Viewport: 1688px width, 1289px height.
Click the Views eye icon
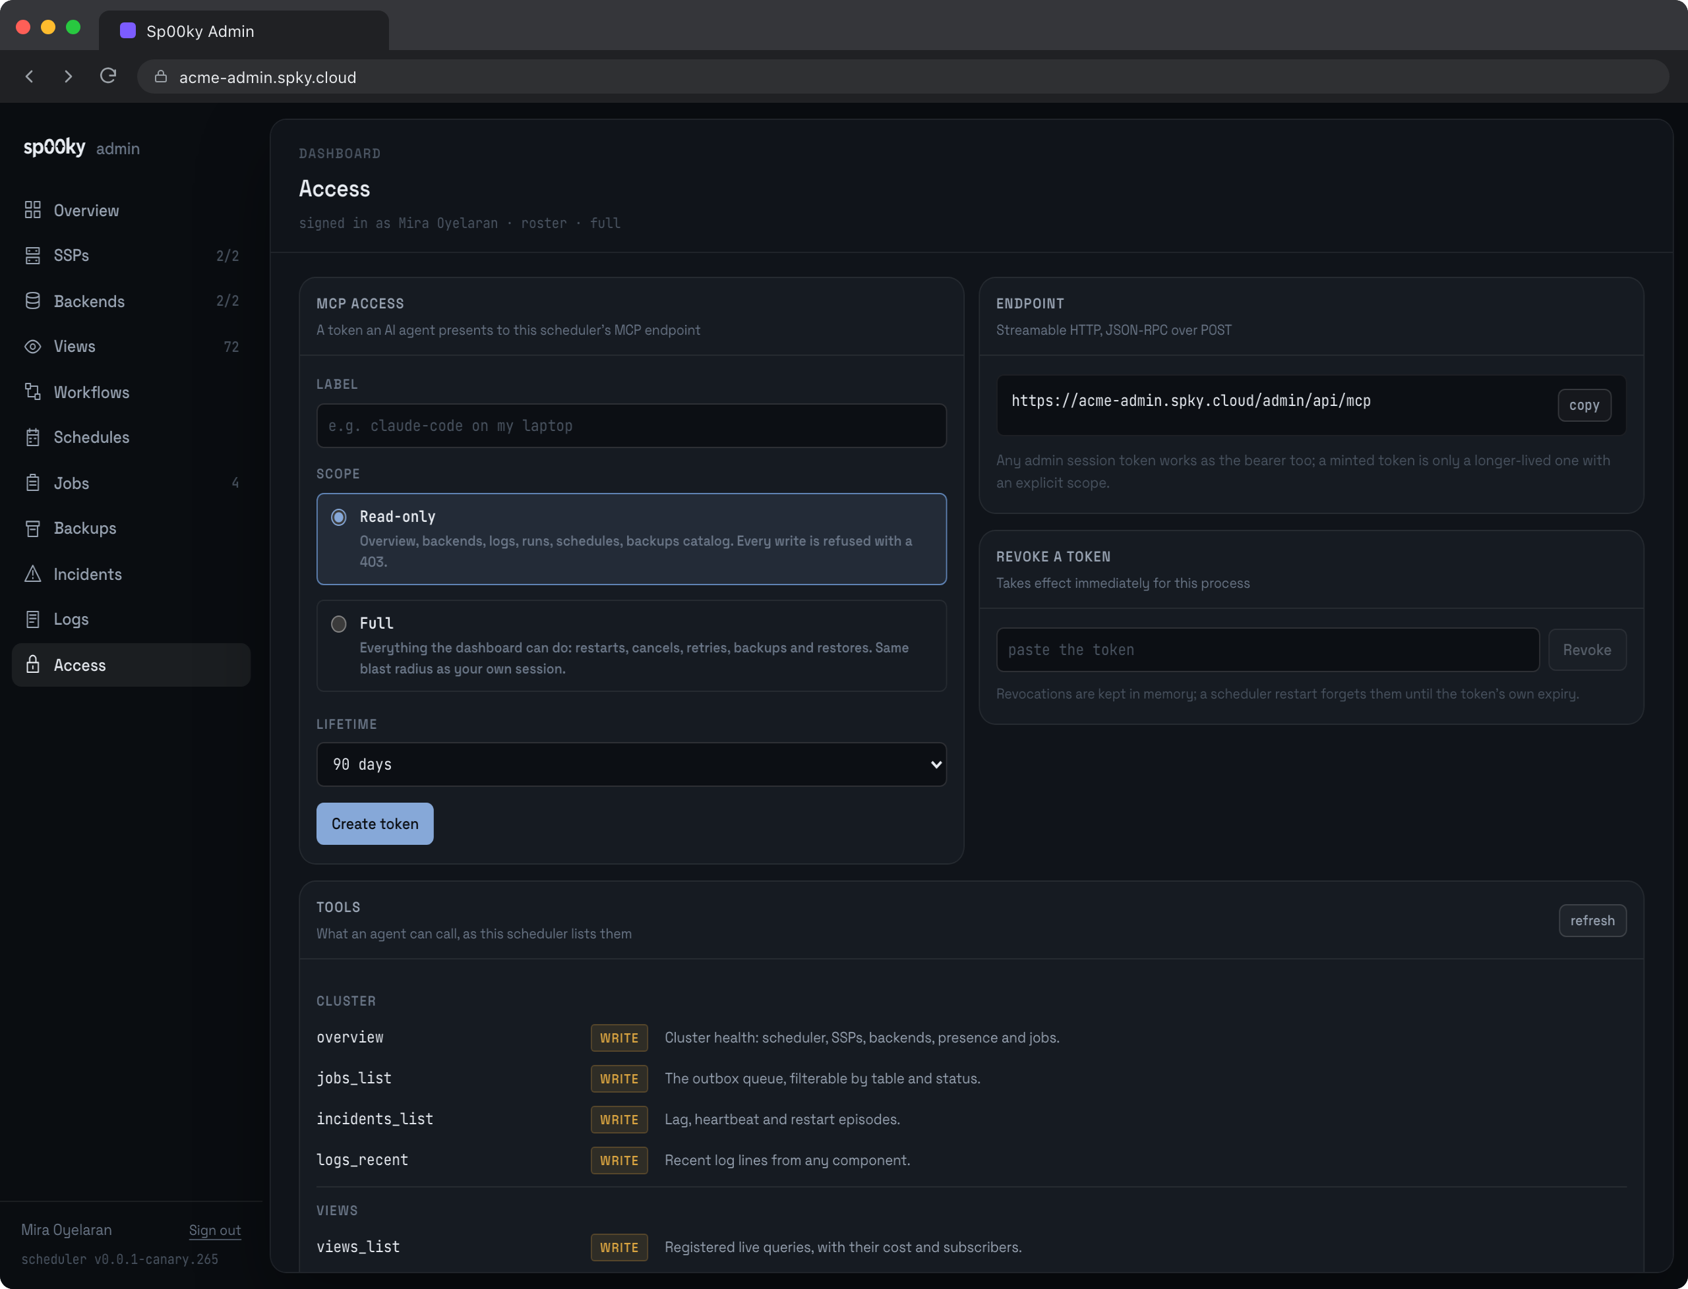point(32,347)
